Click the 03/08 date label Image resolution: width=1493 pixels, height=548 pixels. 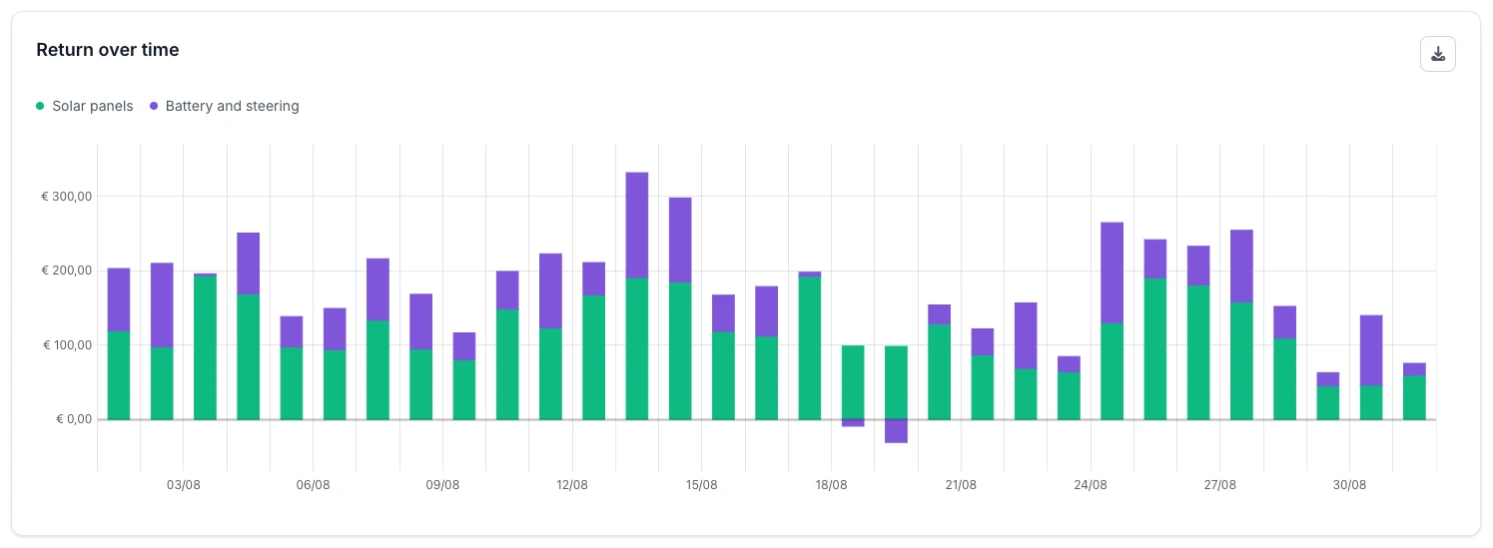tap(184, 485)
